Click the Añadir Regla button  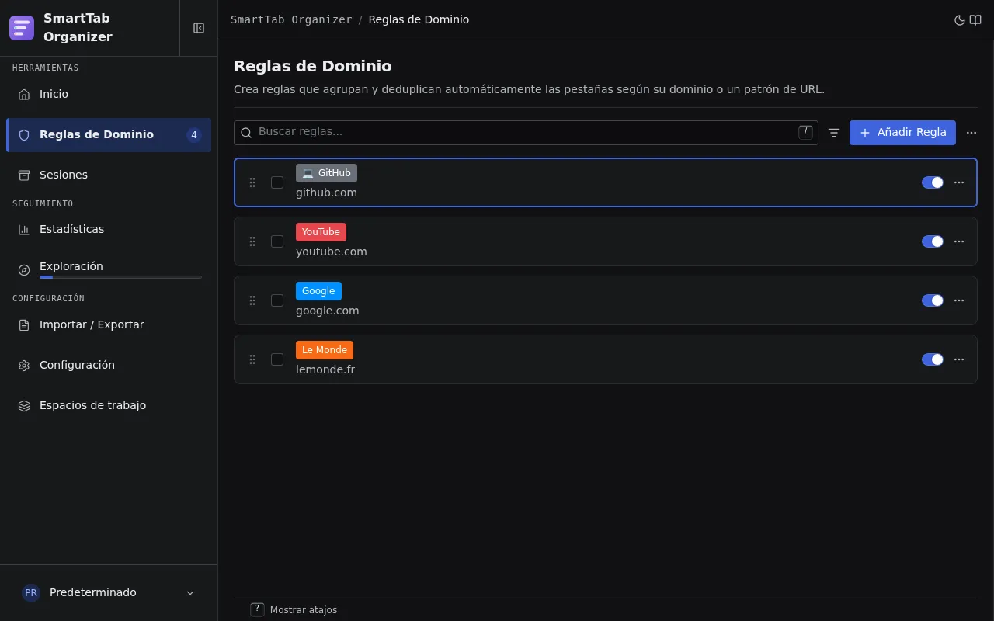coord(902,133)
